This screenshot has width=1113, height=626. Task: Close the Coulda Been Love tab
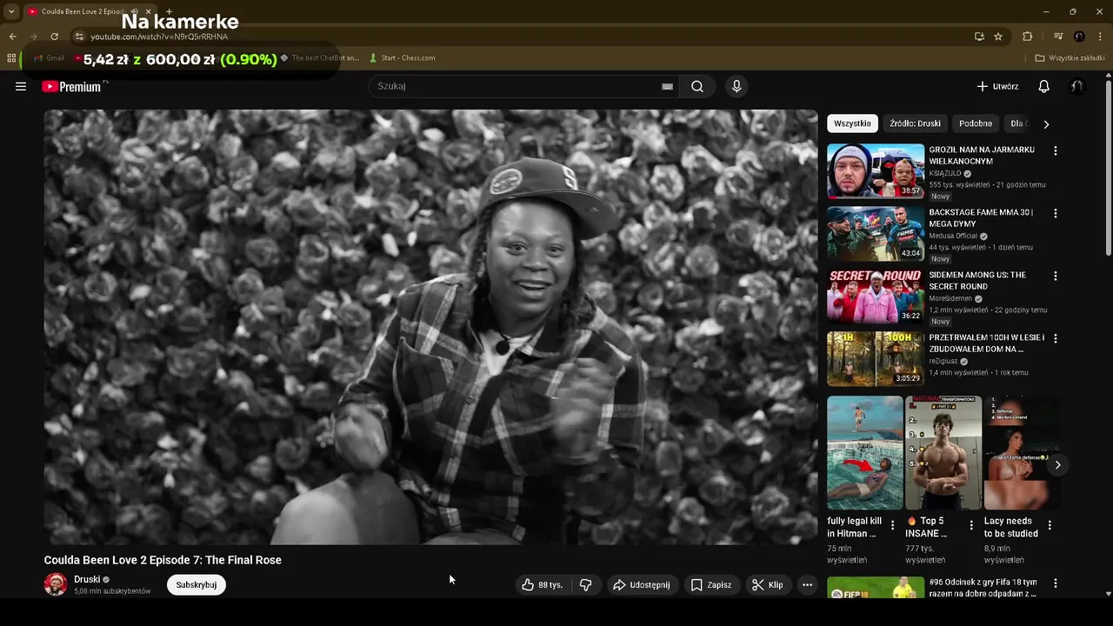point(150,11)
